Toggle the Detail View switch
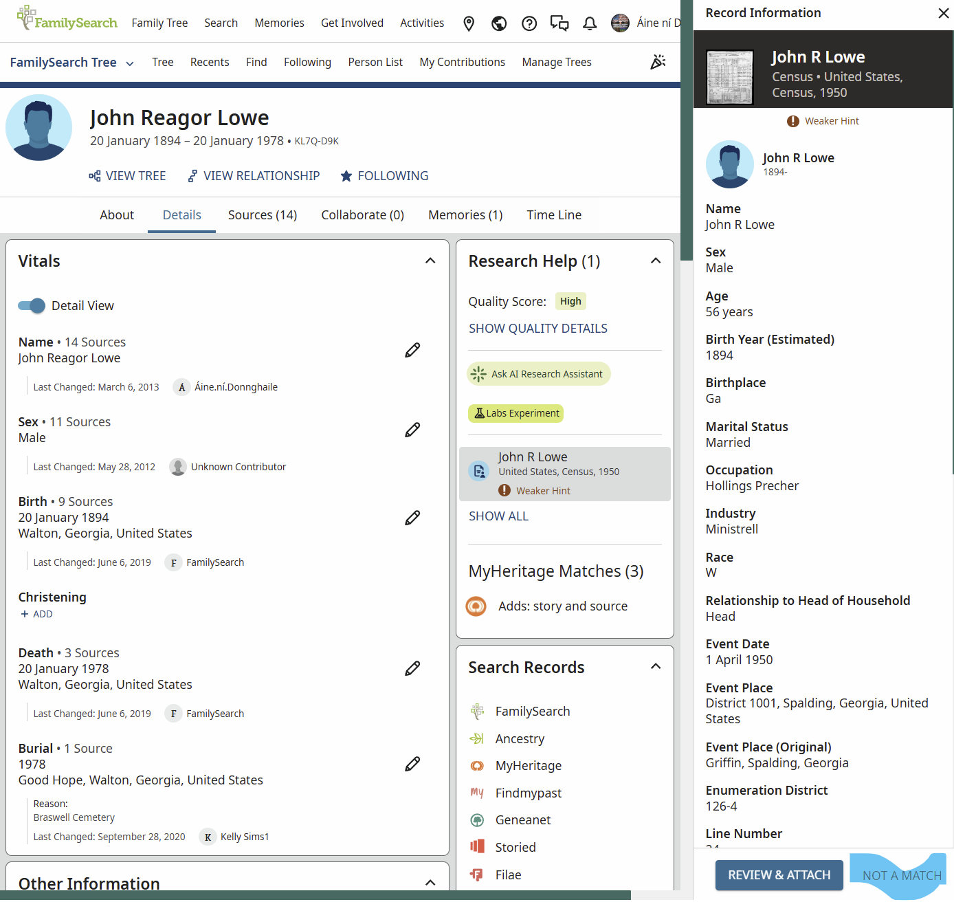This screenshot has width=954, height=902. (32, 306)
